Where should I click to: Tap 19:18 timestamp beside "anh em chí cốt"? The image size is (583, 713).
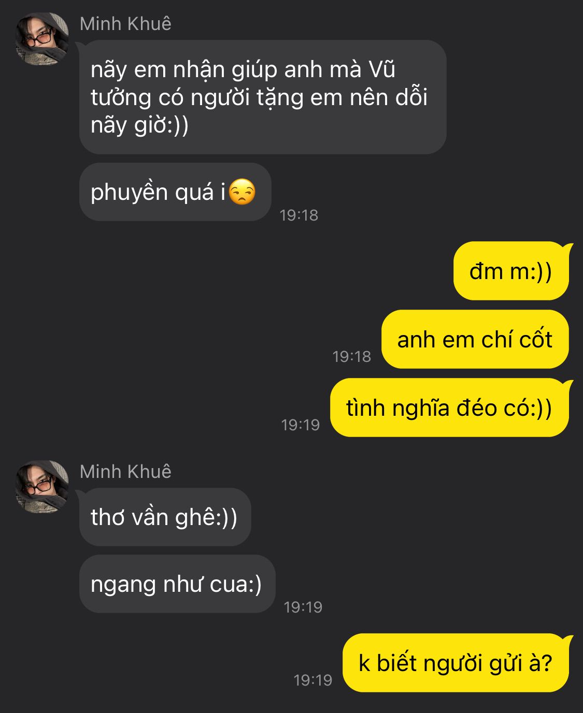coord(352,356)
